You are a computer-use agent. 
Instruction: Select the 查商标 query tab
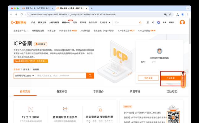coord(36,69)
